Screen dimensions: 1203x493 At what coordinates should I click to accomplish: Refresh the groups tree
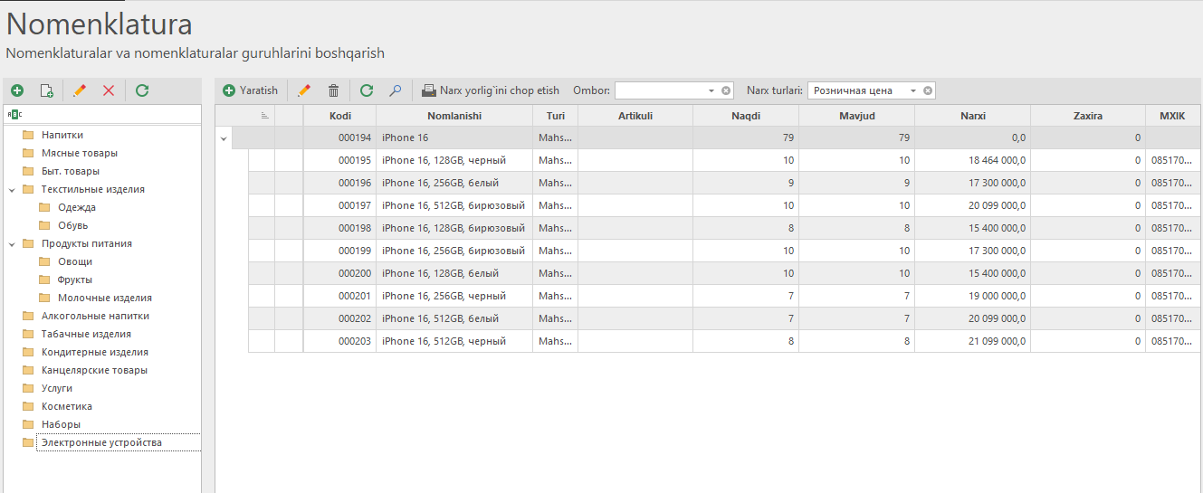coord(142,90)
